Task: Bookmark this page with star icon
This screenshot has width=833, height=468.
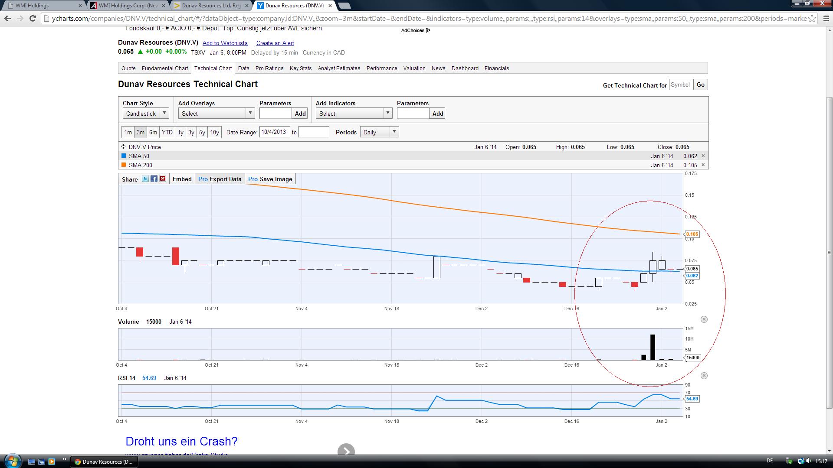Action: coord(812,18)
